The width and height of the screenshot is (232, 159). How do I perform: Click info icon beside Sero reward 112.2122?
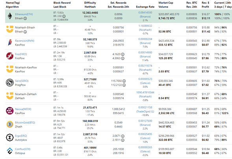click(x=124, y=85)
